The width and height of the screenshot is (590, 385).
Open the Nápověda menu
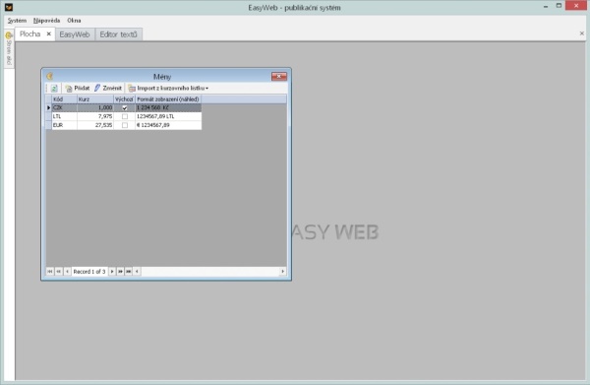(x=46, y=21)
